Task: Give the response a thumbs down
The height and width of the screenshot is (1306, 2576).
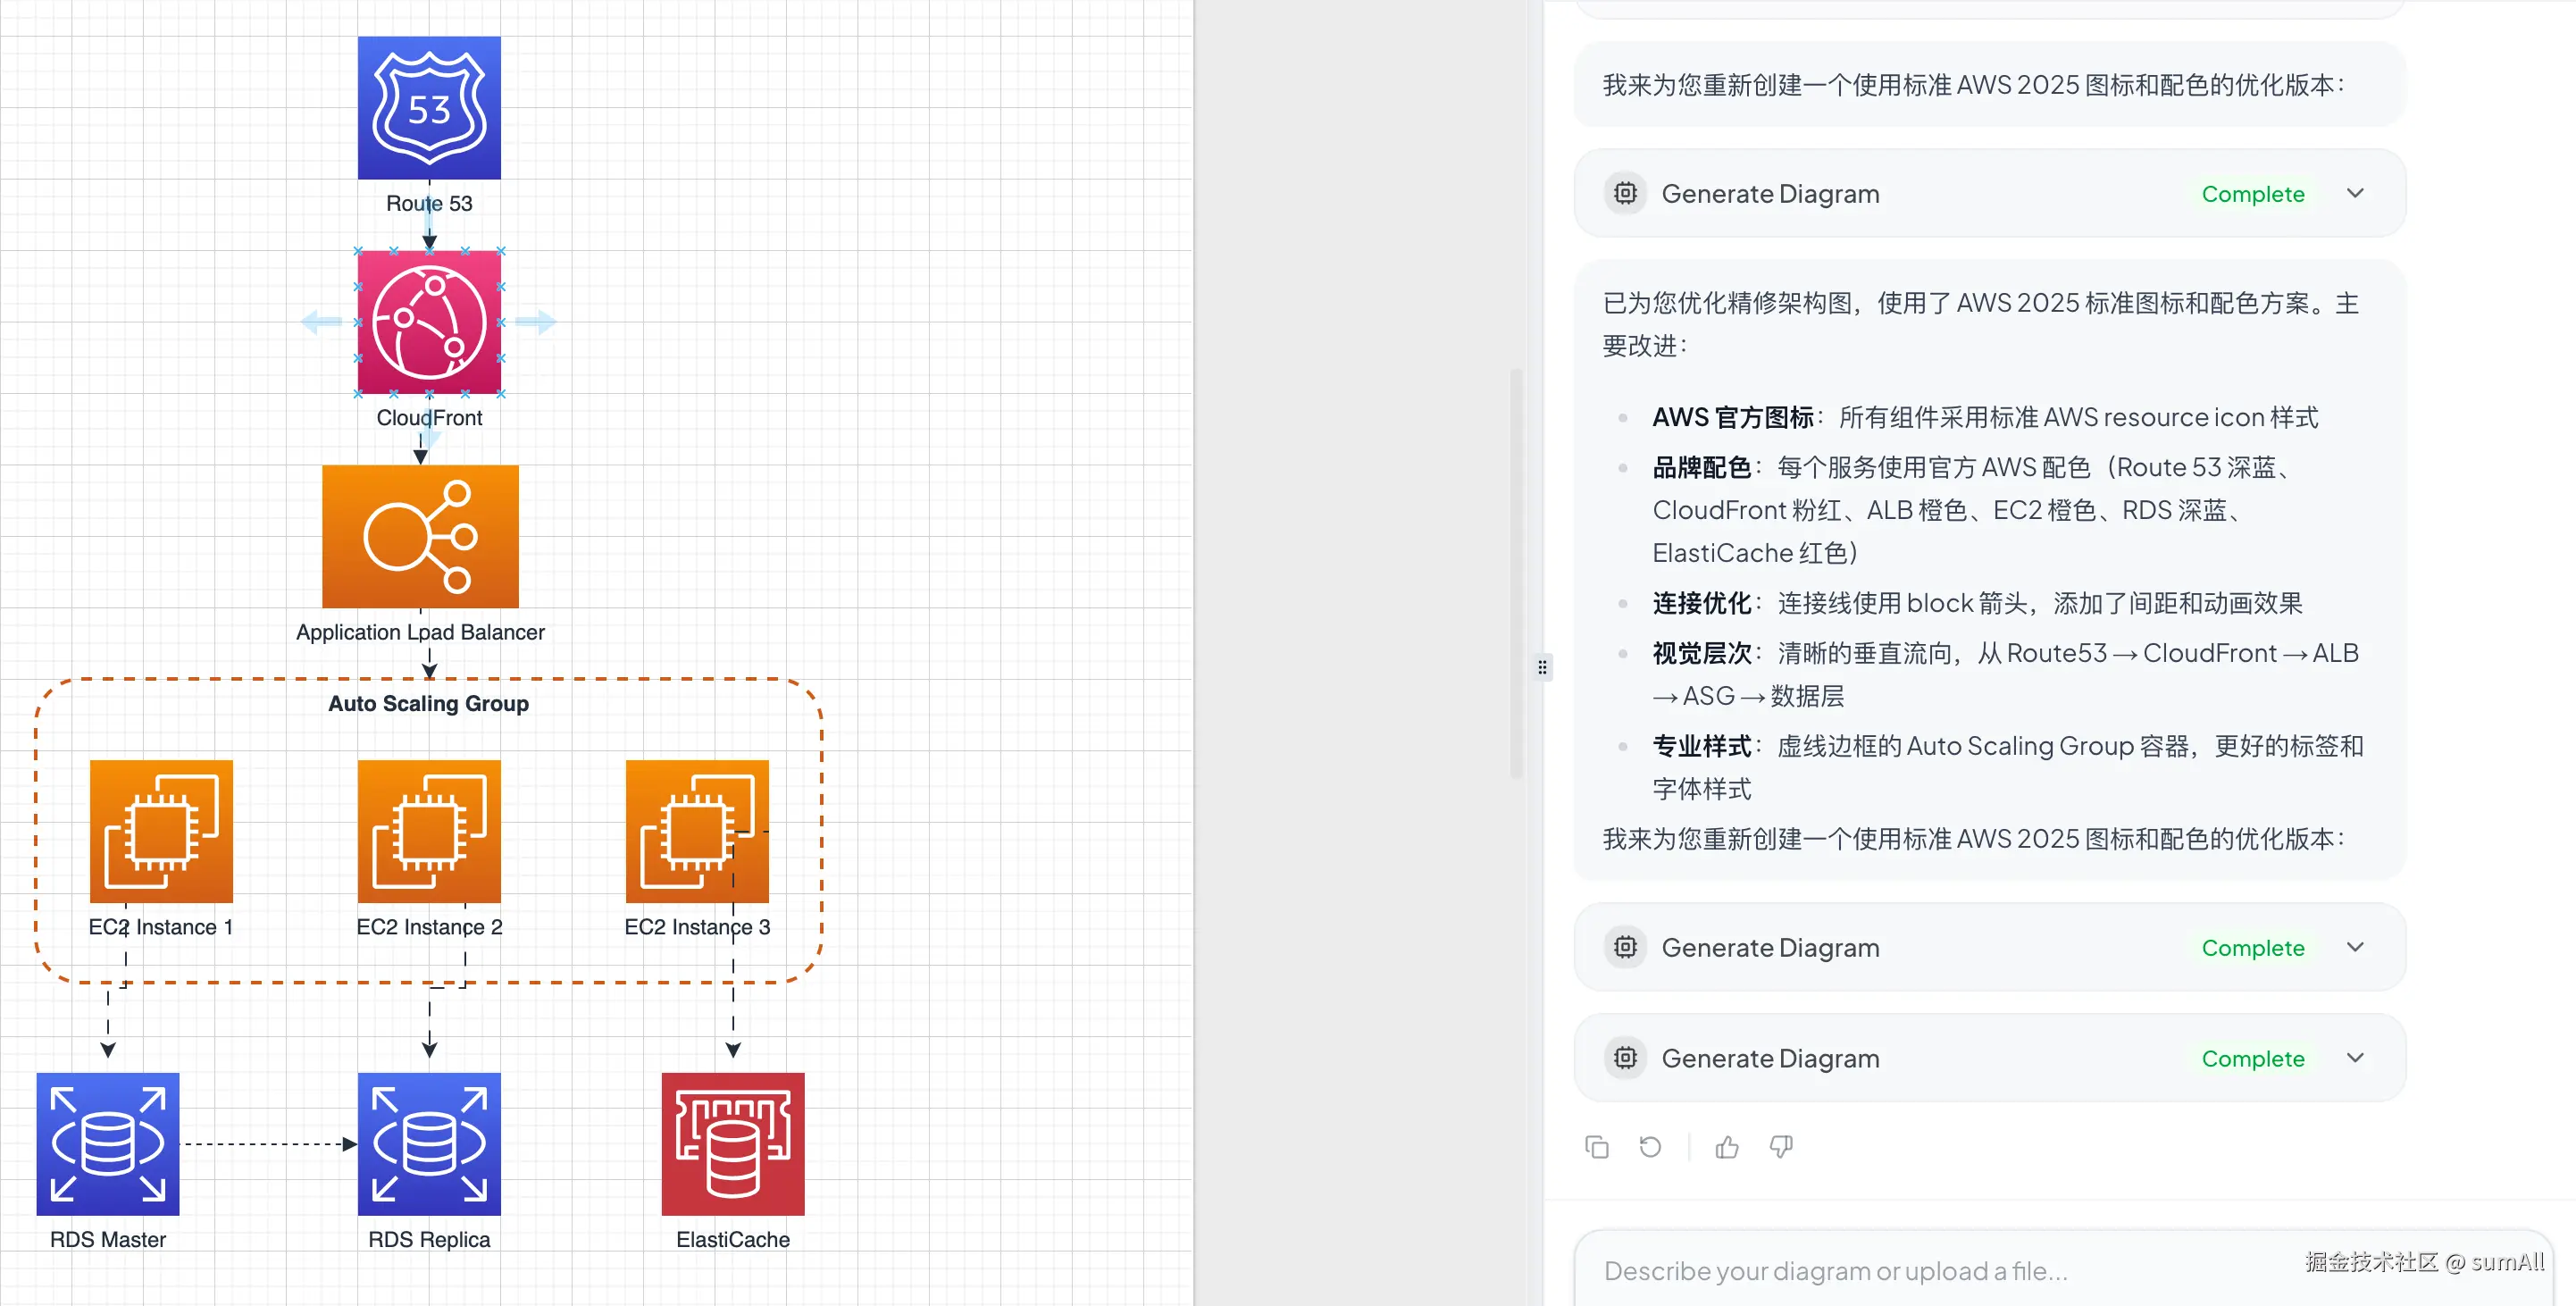Action: point(1781,1147)
